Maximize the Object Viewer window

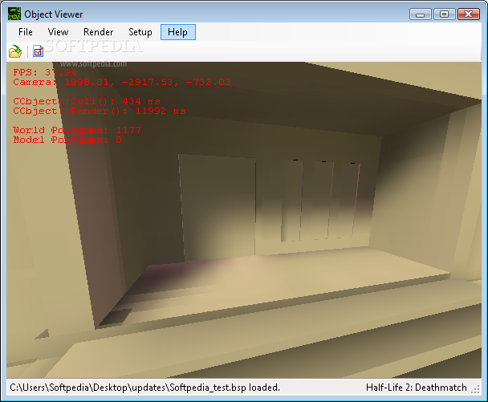click(444, 14)
